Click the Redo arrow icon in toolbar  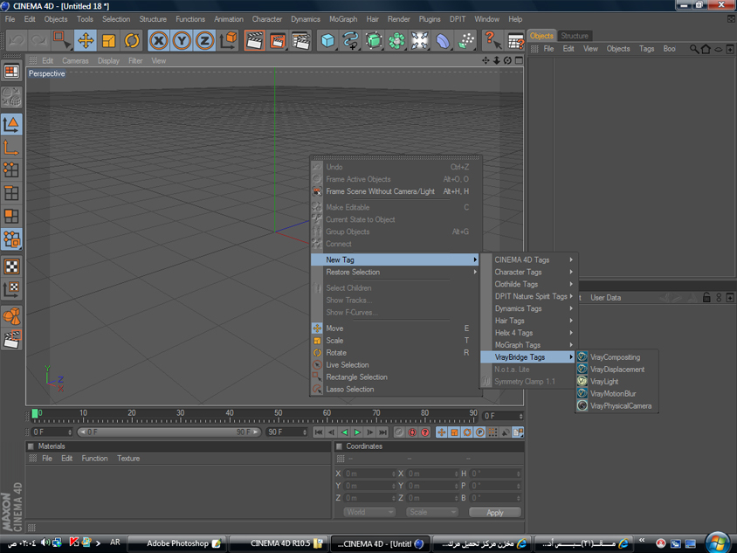click(x=39, y=40)
